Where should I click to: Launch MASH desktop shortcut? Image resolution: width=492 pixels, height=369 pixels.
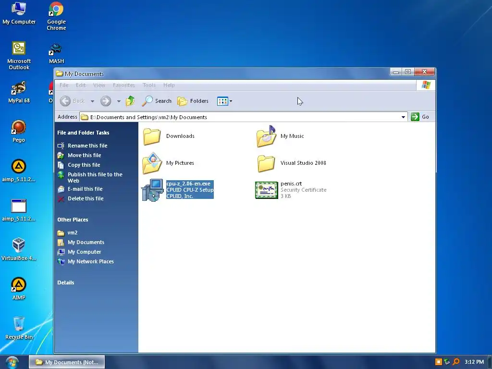(x=56, y=53)
